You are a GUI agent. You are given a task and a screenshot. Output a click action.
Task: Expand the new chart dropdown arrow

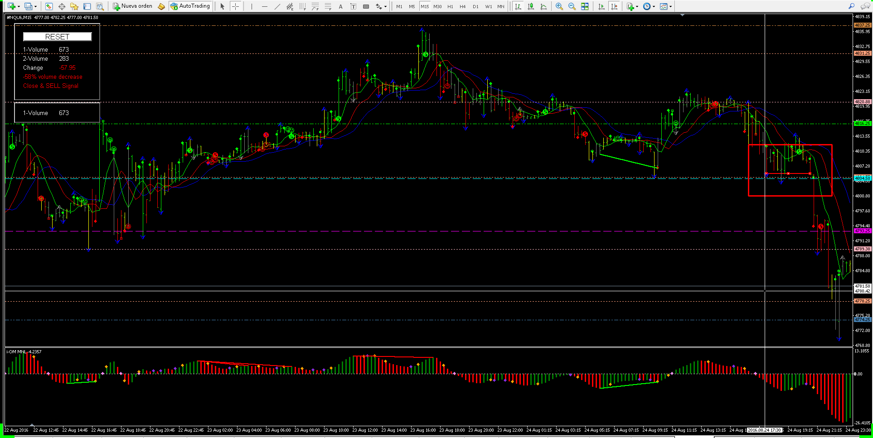click(19, 6)
